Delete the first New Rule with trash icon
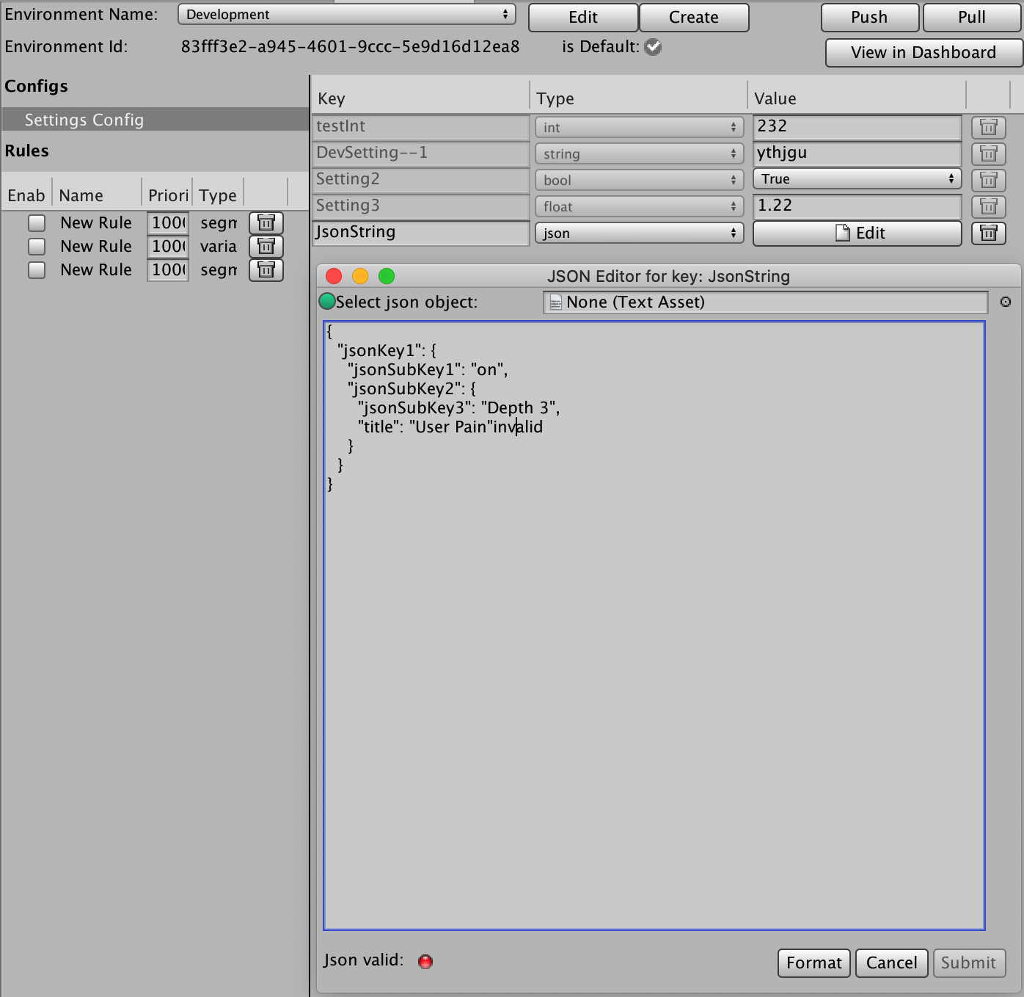The height and width of the screenshot is (997, 1024). click(x=266, y=223)
